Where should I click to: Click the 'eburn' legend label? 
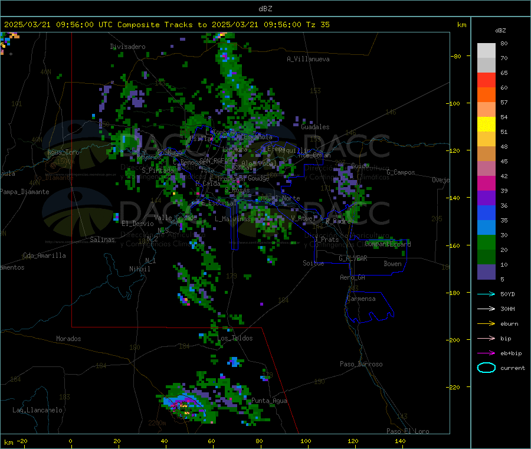pos(509,324)
